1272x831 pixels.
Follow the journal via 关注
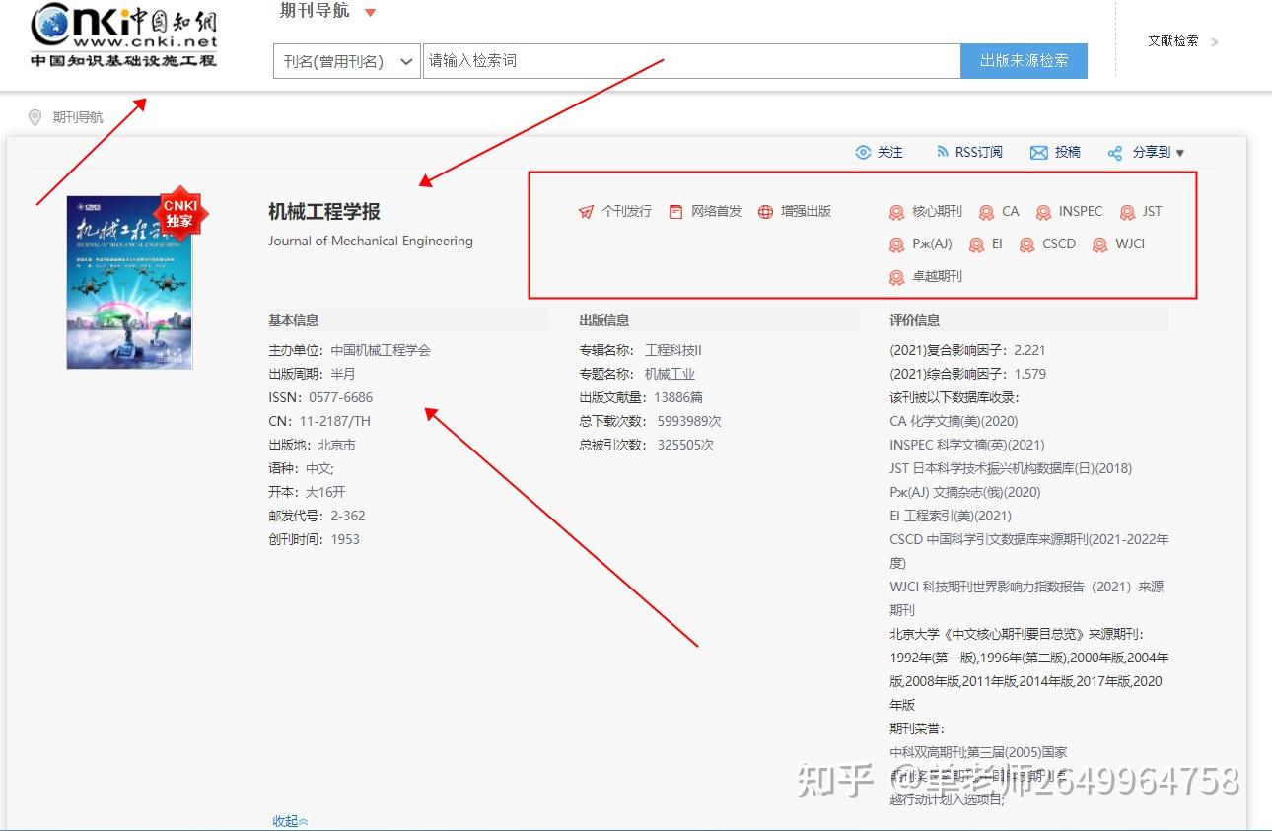click(890, 153)
